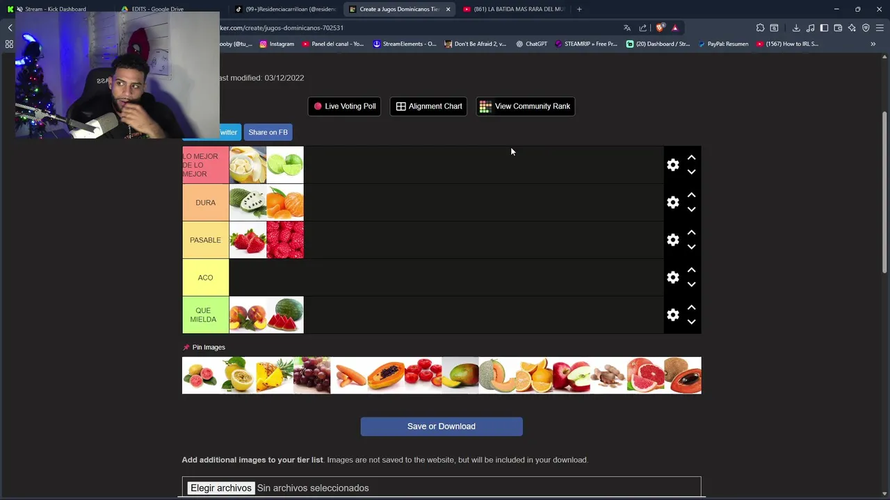Click the soursop image in DURA tier

248,203
